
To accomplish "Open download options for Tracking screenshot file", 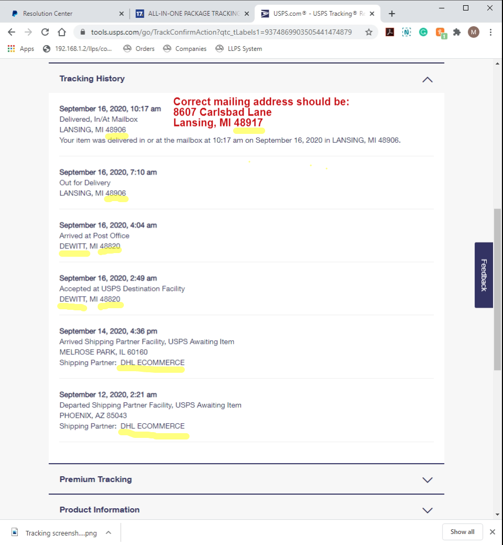I will (x=108, y=532).
